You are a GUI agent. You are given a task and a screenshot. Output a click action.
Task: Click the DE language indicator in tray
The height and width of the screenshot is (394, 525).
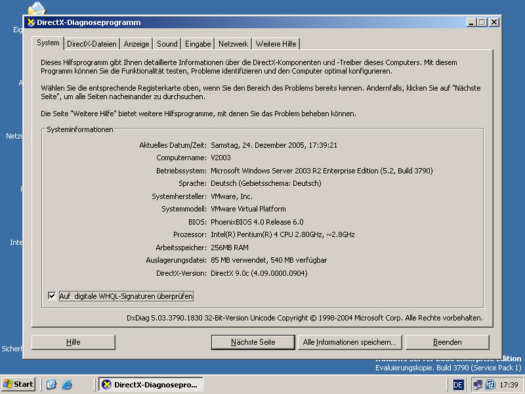pos(458,384)
